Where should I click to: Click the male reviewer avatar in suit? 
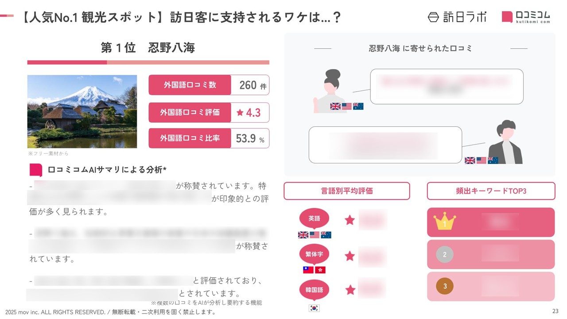505,142
